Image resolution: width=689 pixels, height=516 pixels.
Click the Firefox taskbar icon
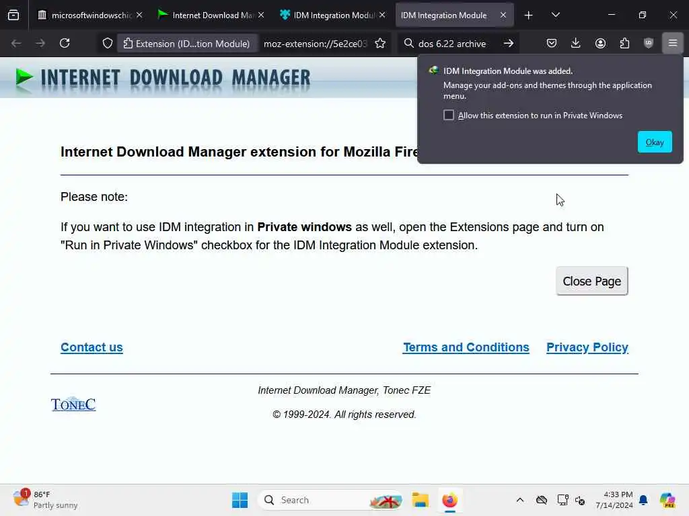[449, 500]
